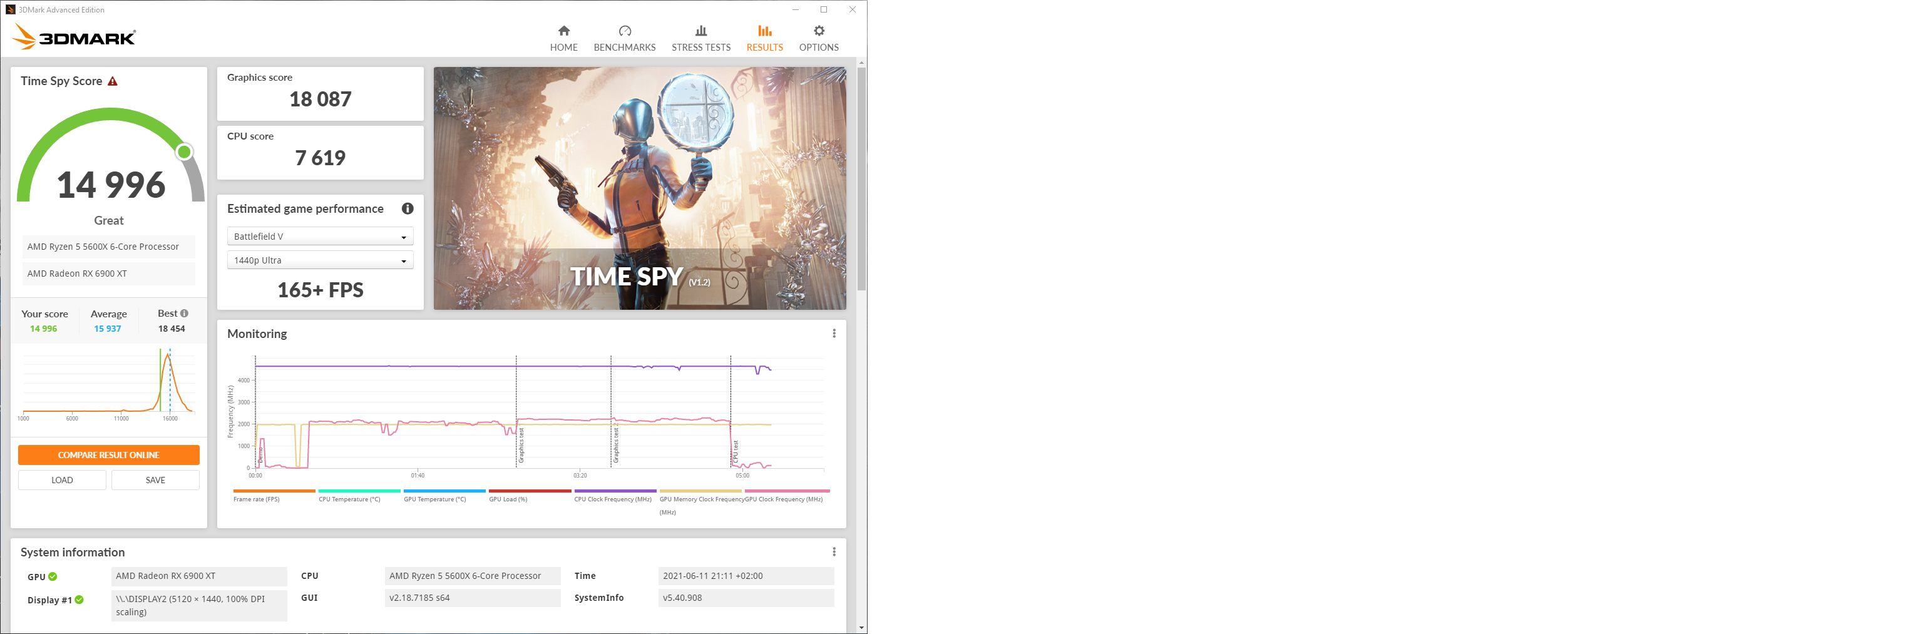
Task: Click the 165+ FPS estimate
Action: 320,290
